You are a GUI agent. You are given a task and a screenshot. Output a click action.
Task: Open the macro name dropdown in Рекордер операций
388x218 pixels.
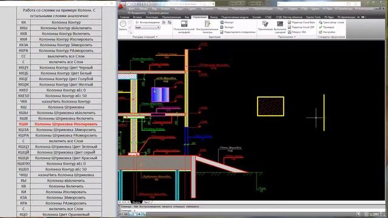pyautogui.click(x=147, y=27)
